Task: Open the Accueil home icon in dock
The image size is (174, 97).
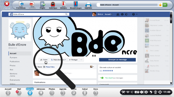Action: [x=8, y=93]
